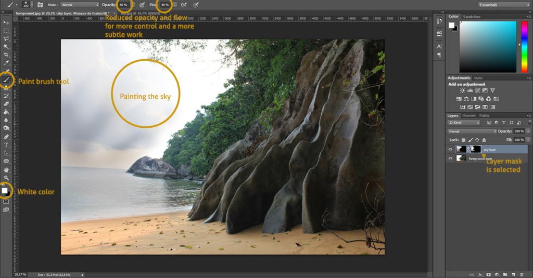533x278 pixels.
Task: Toggle pixel layer filter
Action: [x=489, y=123]
